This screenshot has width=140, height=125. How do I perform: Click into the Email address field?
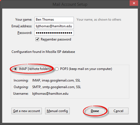click(54, 26)
